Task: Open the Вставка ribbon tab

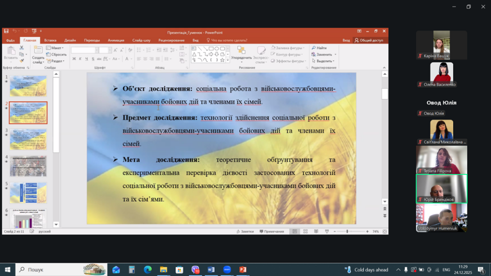Action: [x=50, y=40]
